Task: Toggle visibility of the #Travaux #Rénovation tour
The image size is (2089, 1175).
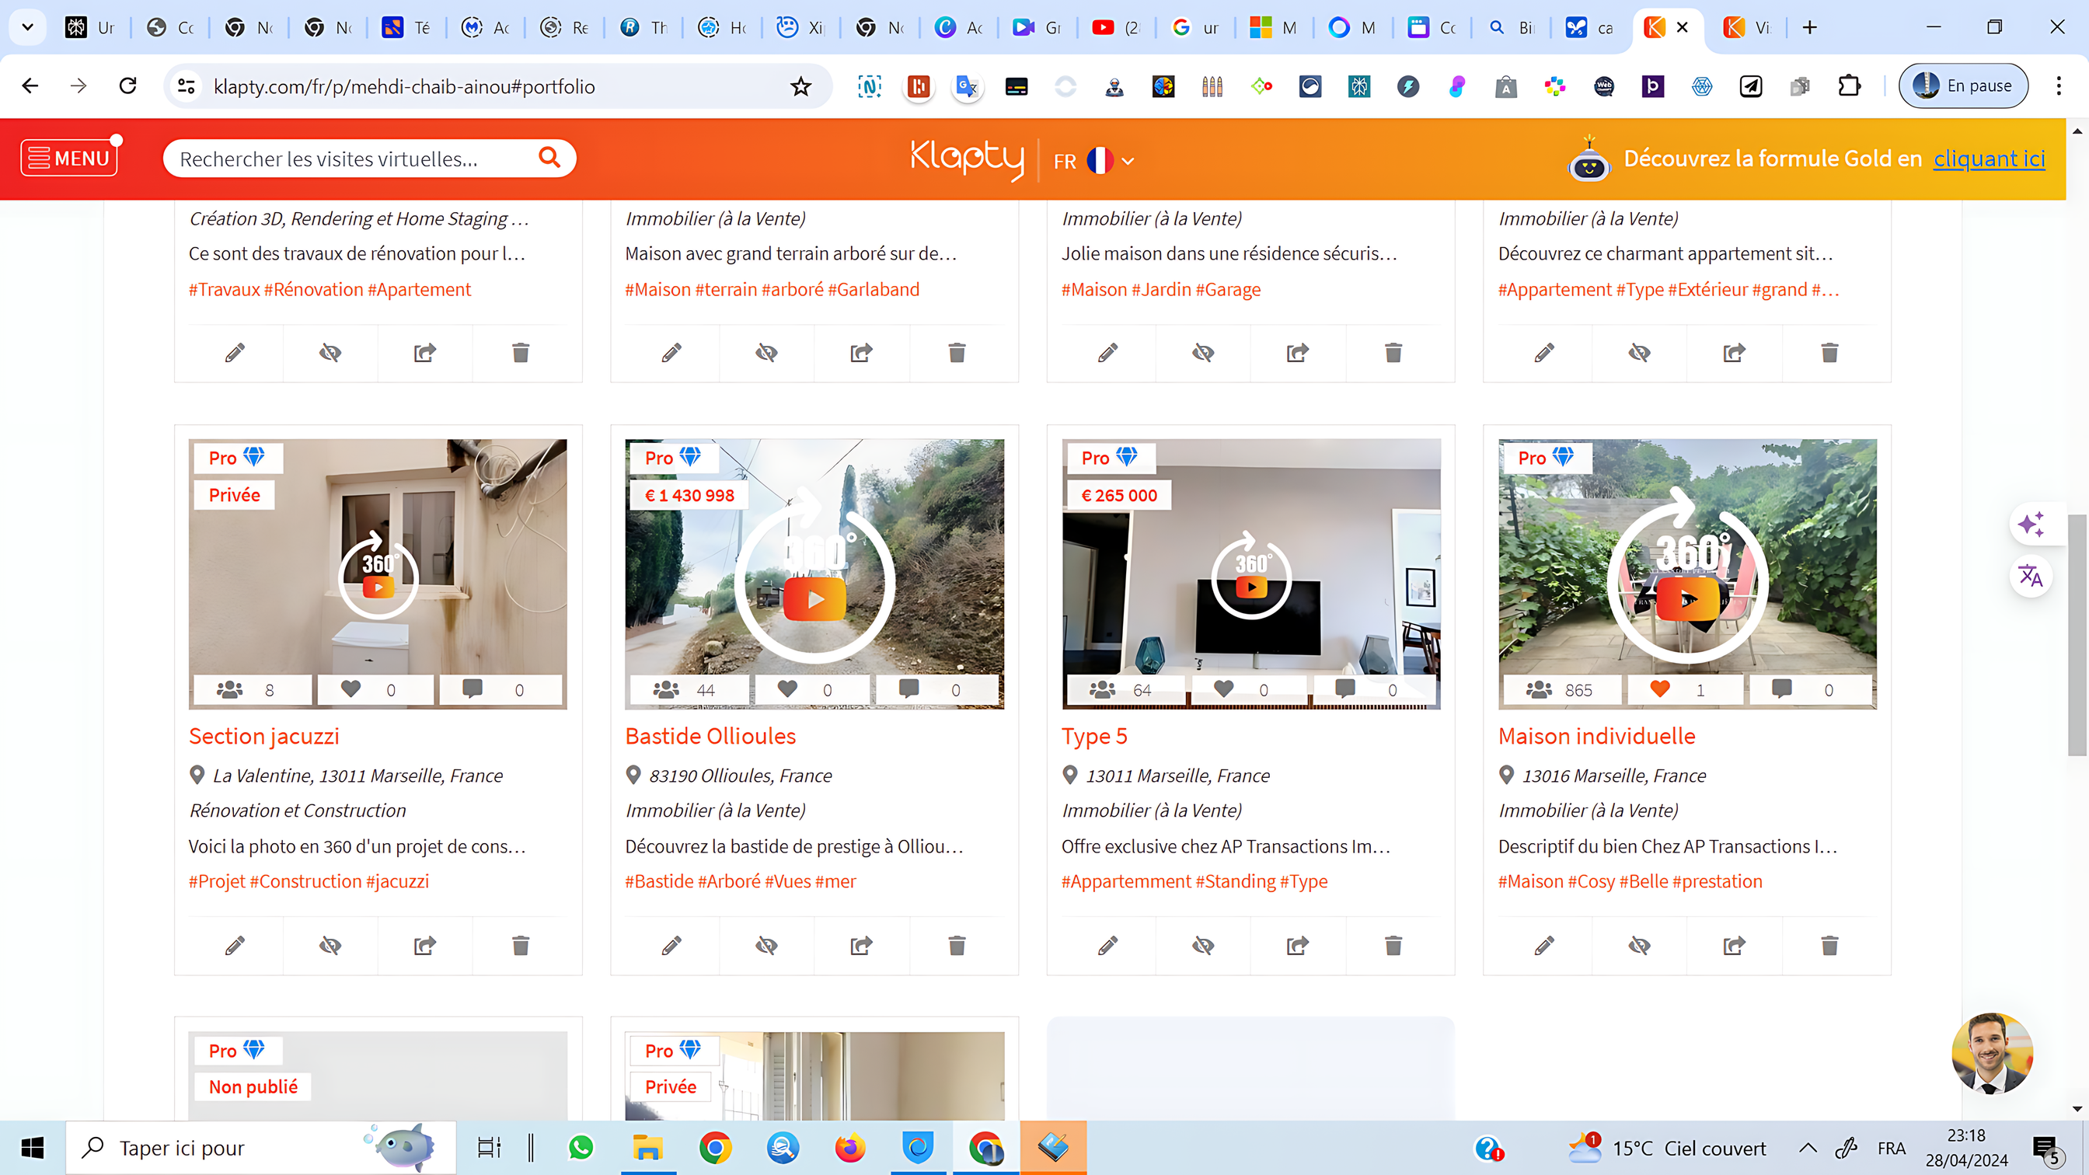Action: click(330, 352)
